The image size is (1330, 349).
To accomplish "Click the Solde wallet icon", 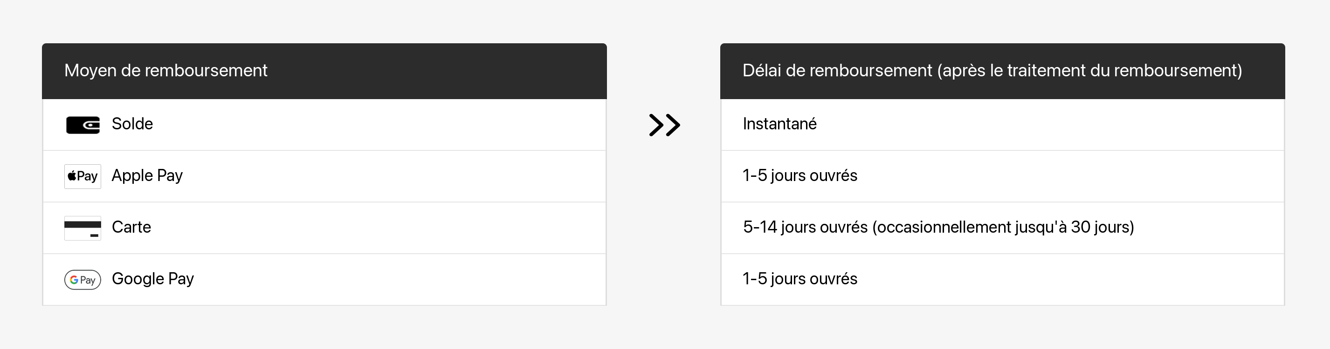I will (x=83, y=125).
